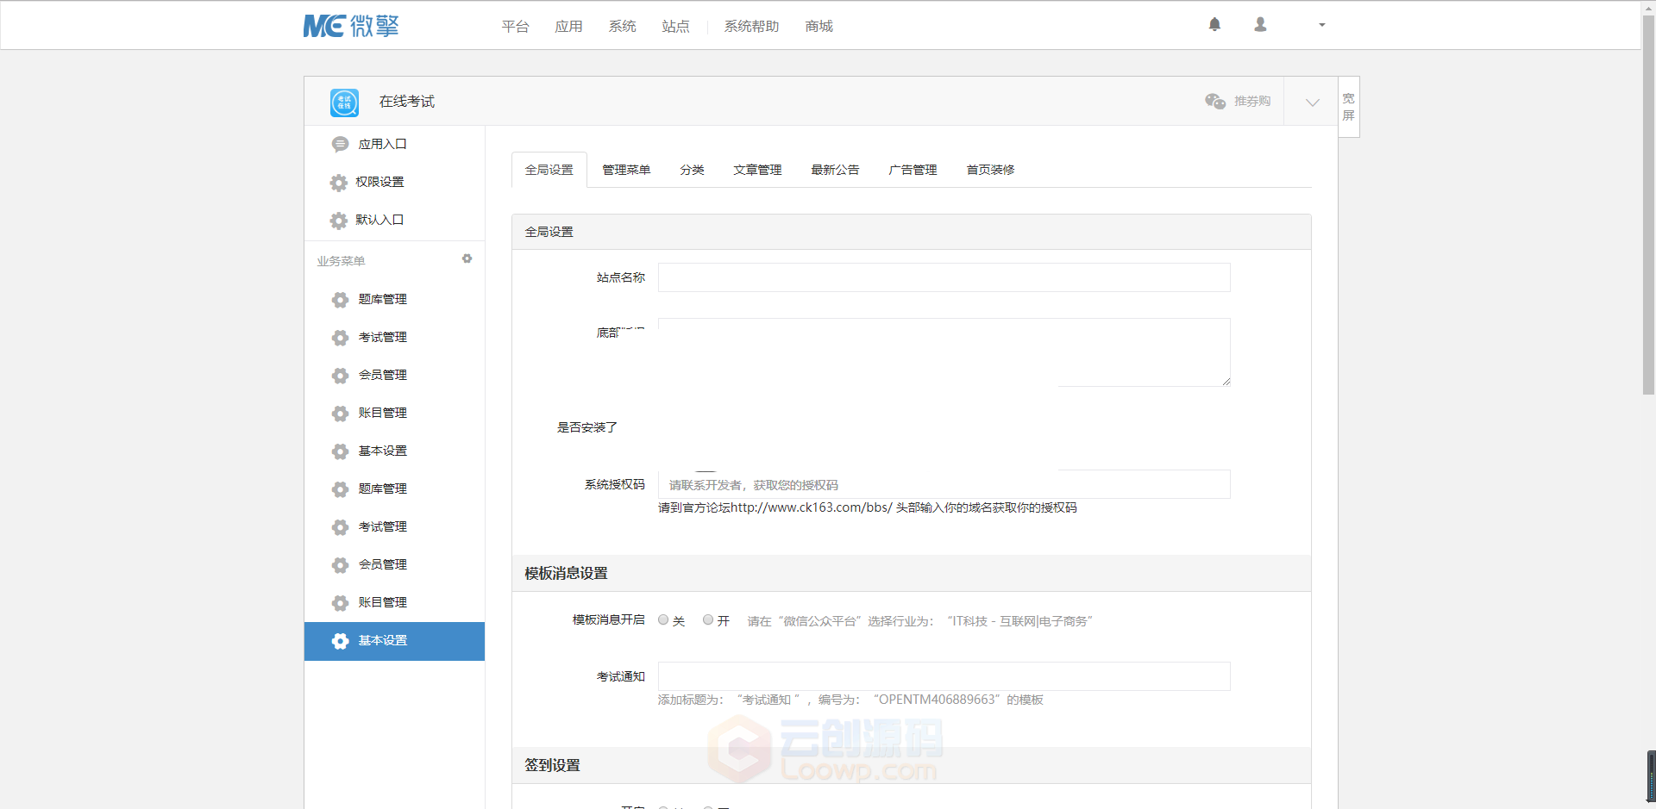The height and width of the screenshot is (809, 1656).
Task: Click gear icon of second 题库管理
Action: pyautogui.click(x=340, y=489)
